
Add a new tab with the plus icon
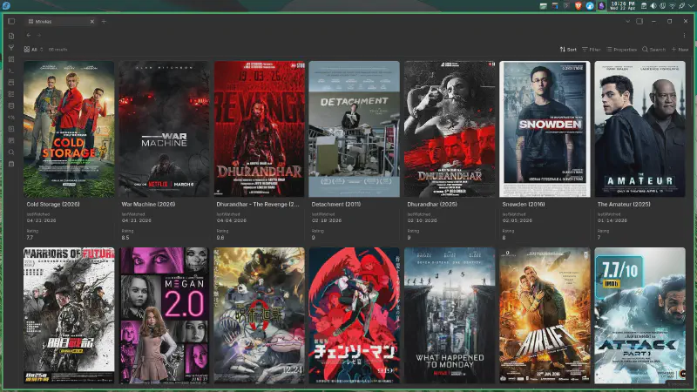click(104, 21)
